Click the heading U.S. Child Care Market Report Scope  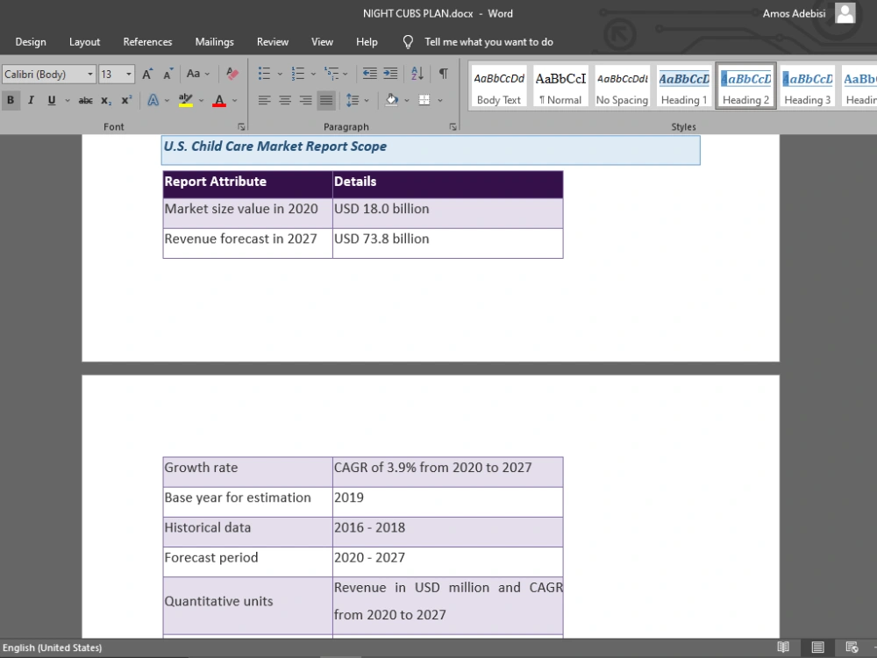tap(275, 147)
